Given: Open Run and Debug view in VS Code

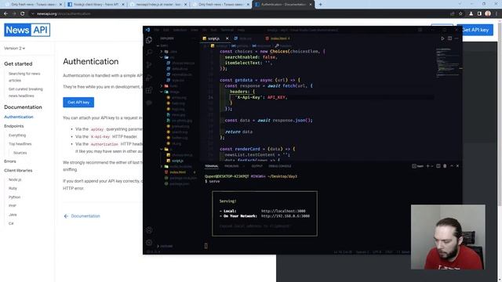Looking at the screenshot, I should 149,78.
